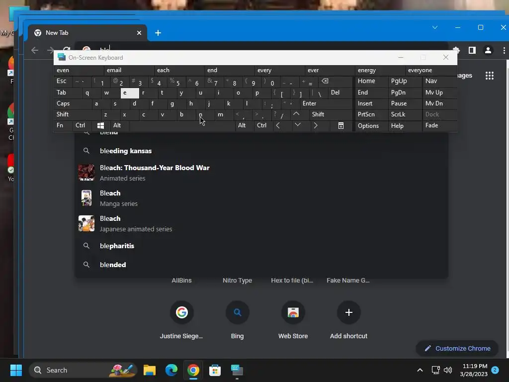The width and height of the screenshot is (509, 382).
Task: Select the 'everyone' word suggestion
Action: [431, 70]
